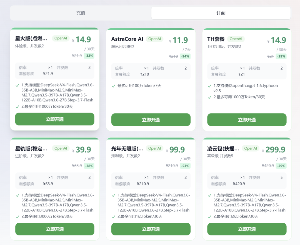Click 立即开通 on the 星火版 card
This screenshot has height=245, width=300.
(55, 119)
